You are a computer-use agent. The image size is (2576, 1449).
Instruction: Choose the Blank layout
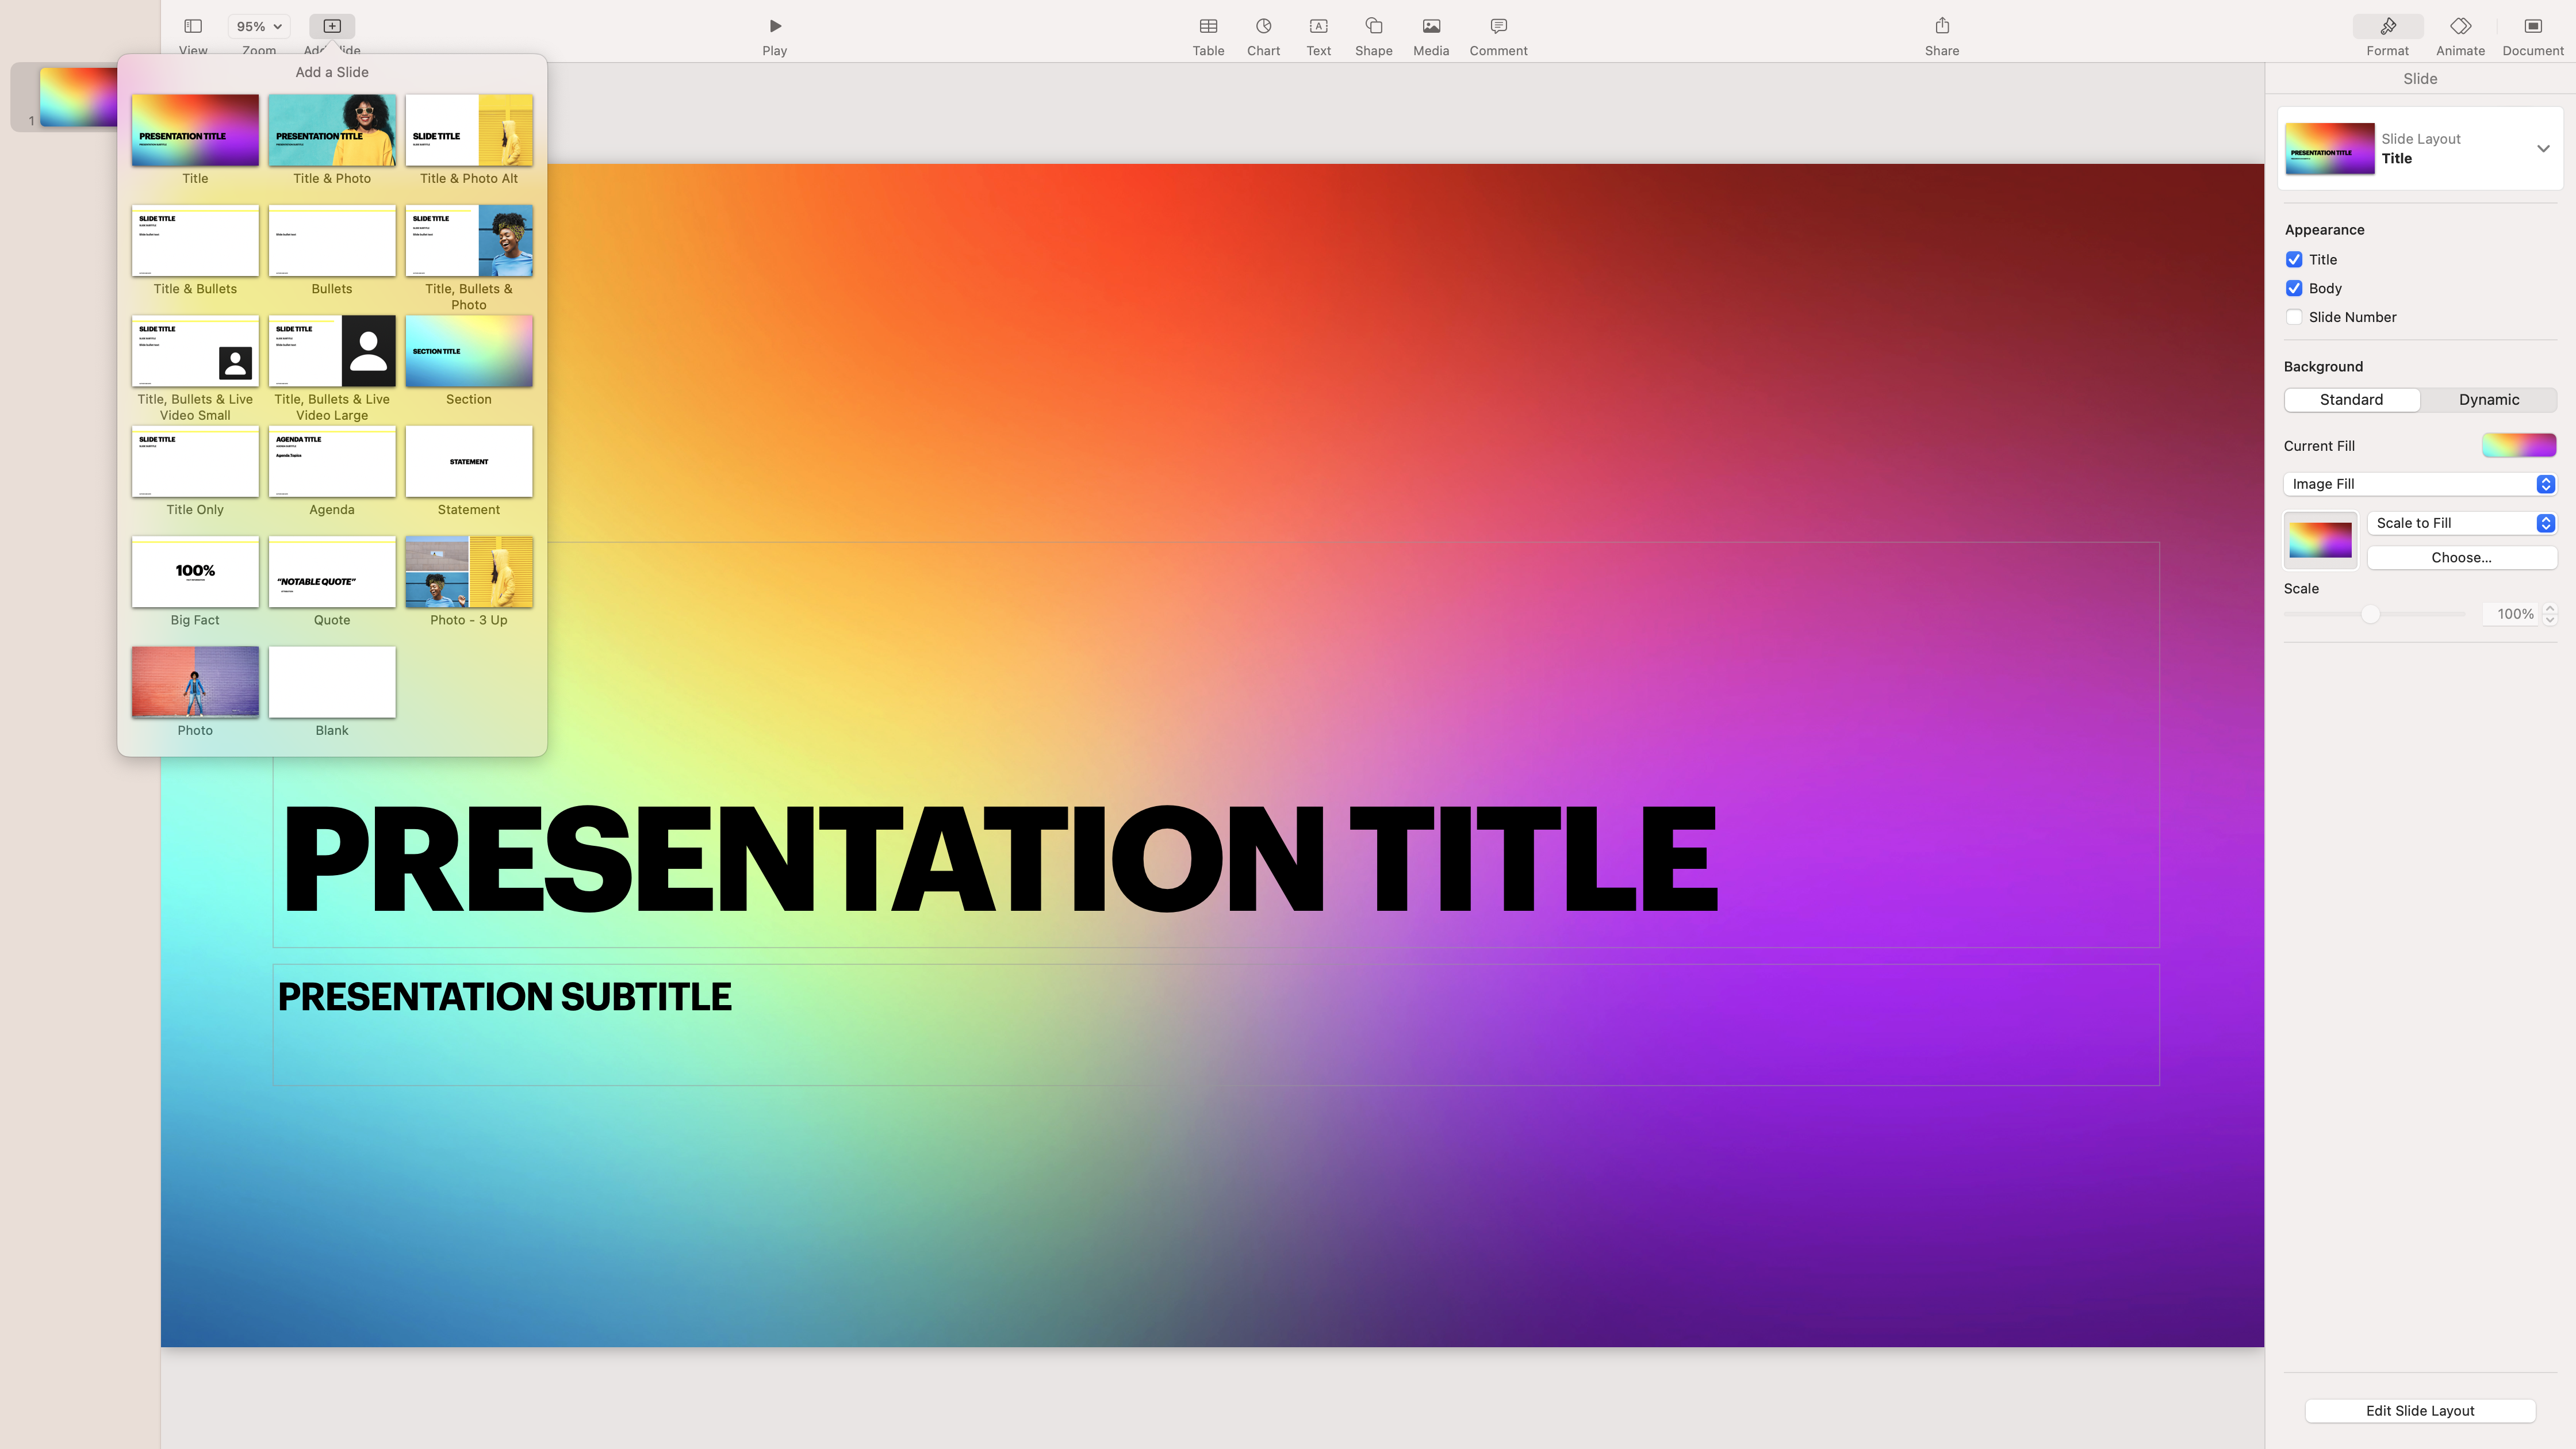332,682
